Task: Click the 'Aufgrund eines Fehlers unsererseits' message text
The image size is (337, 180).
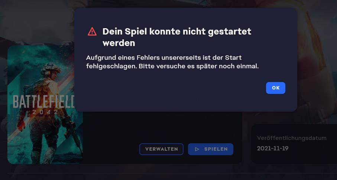Action: coord(164,58)
